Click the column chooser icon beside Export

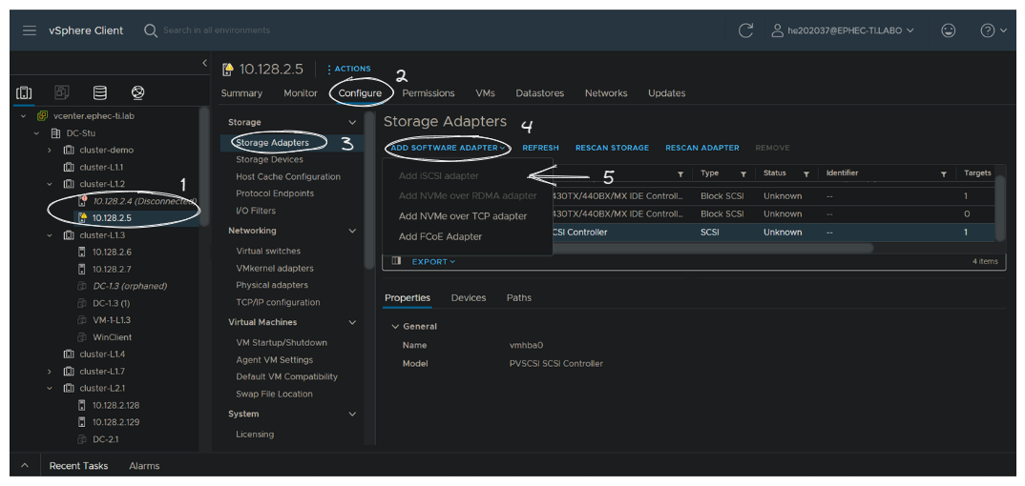pos(396,261)
